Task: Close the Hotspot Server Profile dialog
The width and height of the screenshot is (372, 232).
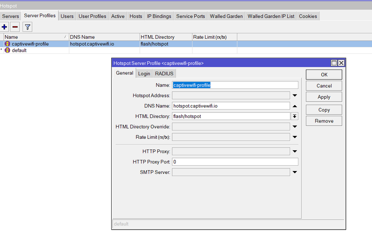Action: 341,63
